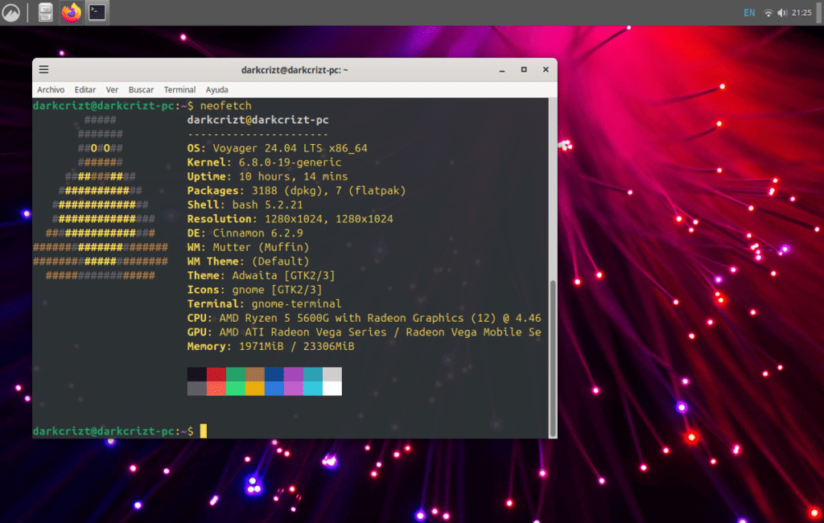Open the Voyager applications menu

(11, 12)
